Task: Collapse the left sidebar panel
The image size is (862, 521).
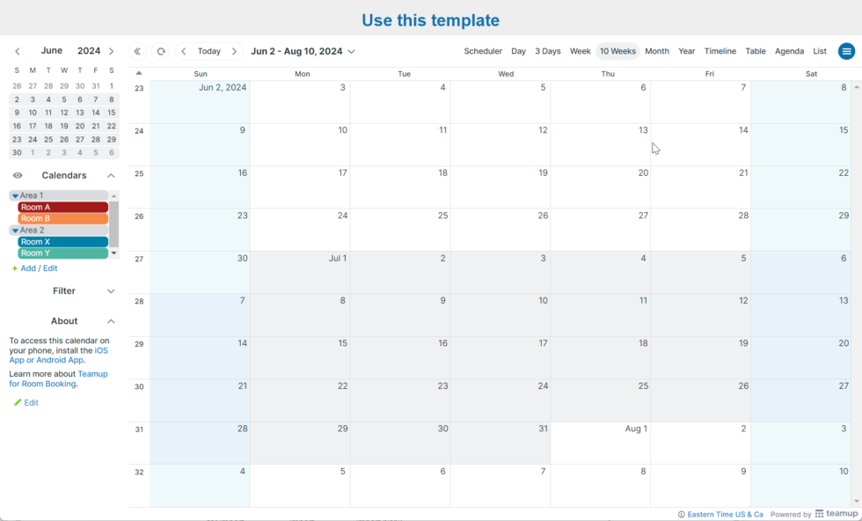Action: pos(137,51)
